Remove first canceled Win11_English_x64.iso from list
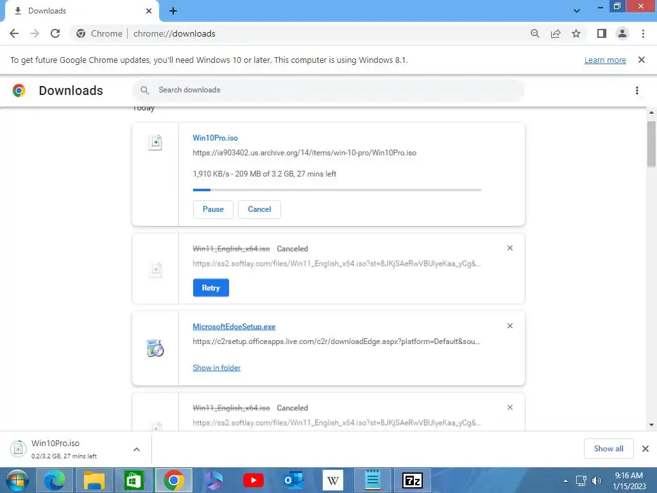Viewport: 657px width, 493px height. (x=510, y=248)
